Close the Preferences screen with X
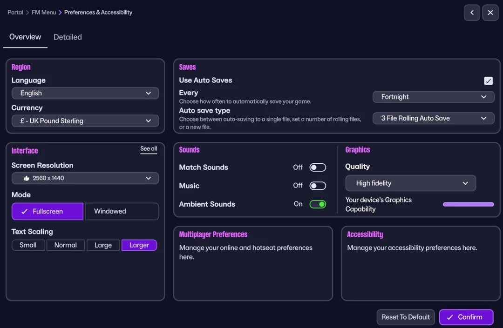Screen dimensions: 503x328 (490, 13)
